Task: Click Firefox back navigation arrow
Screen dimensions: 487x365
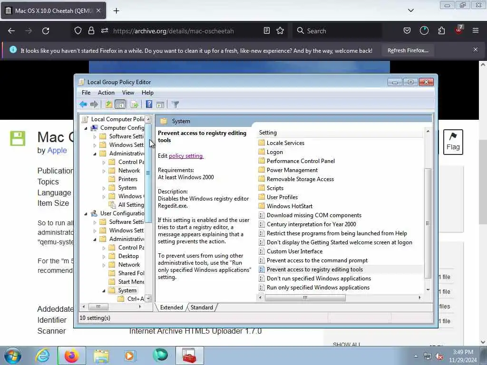Action: pyautogui.click(x=11, y=31)
